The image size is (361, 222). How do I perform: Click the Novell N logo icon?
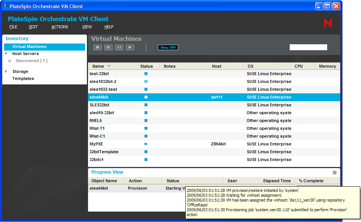pyautogui.click(x=328, y=23)
